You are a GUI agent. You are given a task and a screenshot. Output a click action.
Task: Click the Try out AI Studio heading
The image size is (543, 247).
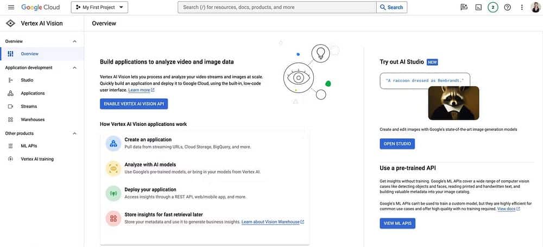pos(402,62)
